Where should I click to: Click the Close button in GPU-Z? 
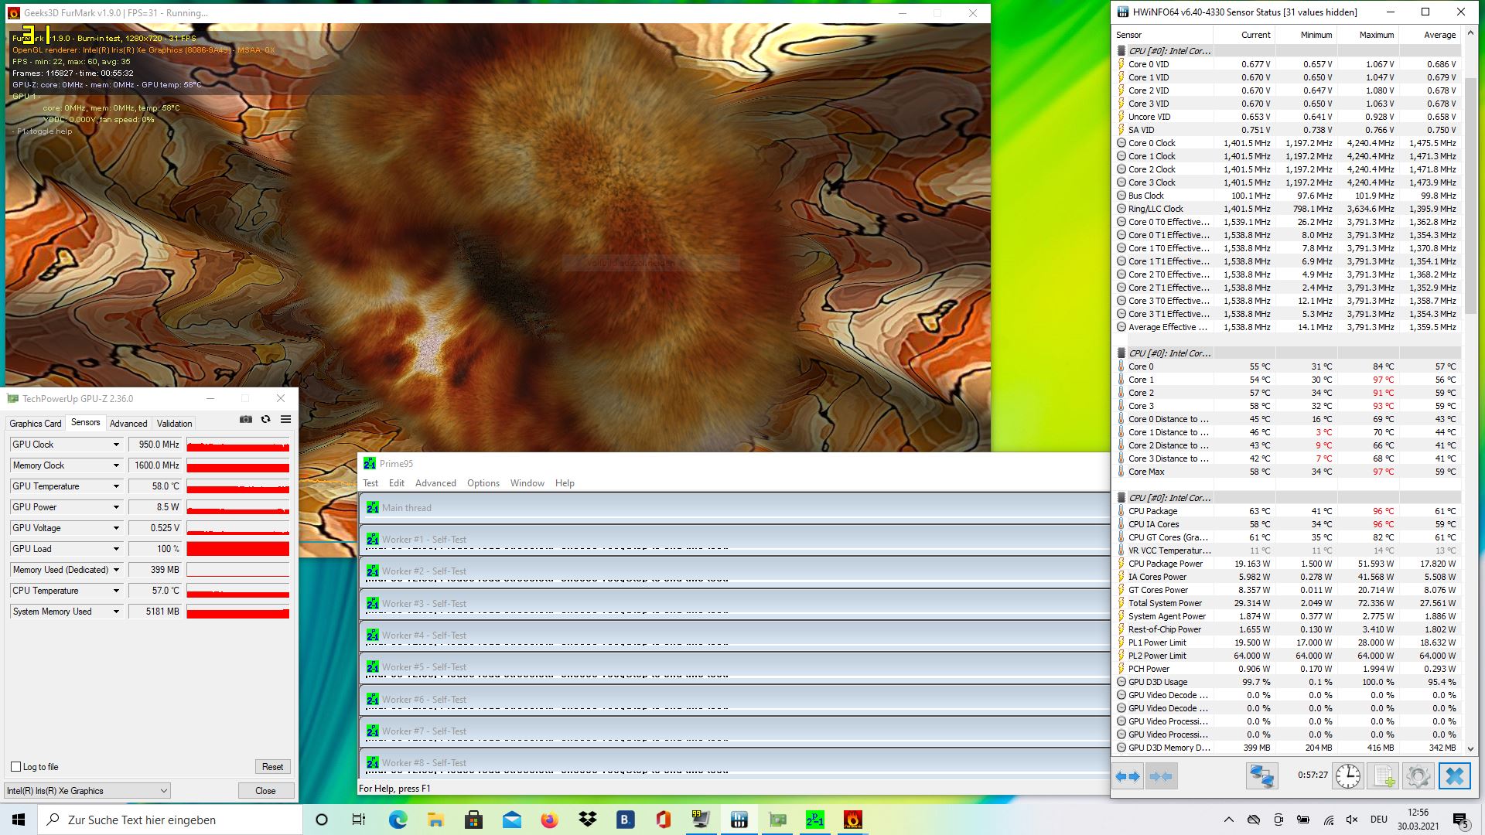(265, 791)
